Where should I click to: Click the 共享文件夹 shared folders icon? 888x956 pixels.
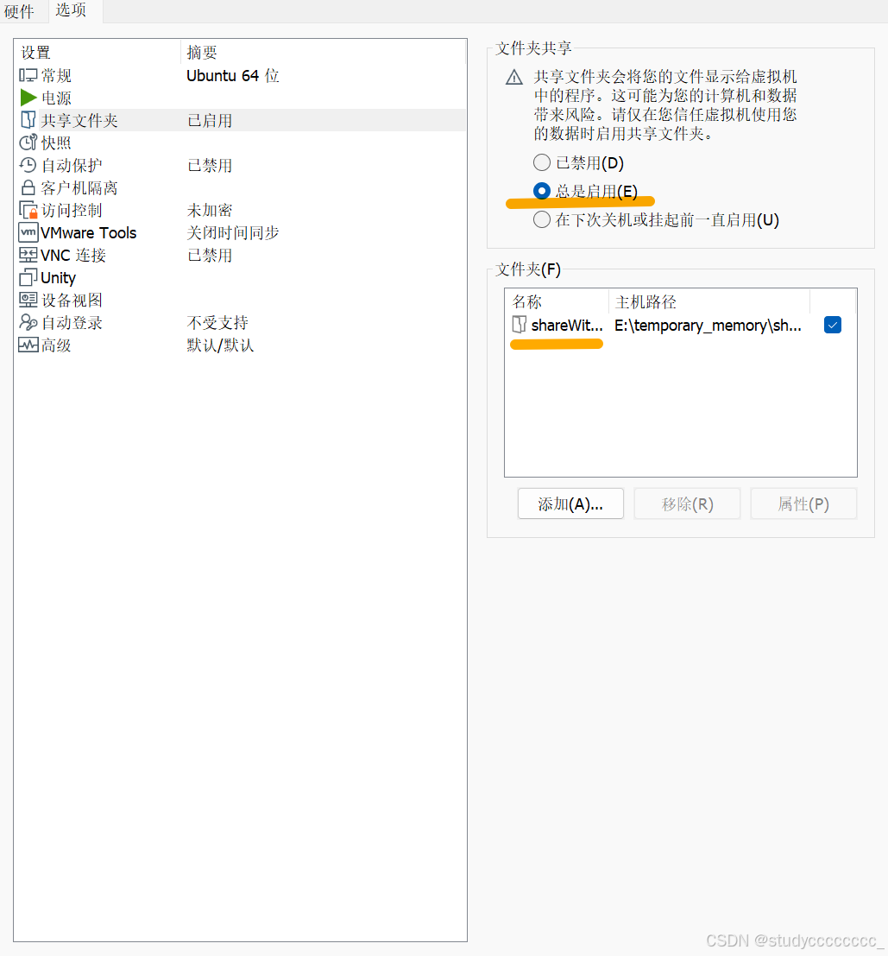click(x=28, y=120)
